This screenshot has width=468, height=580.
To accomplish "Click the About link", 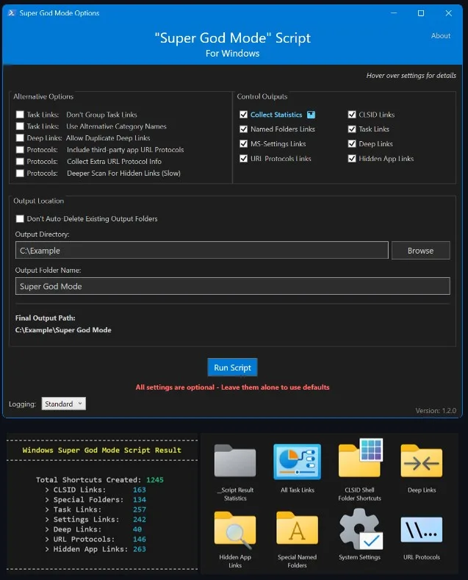I will 441,36.
